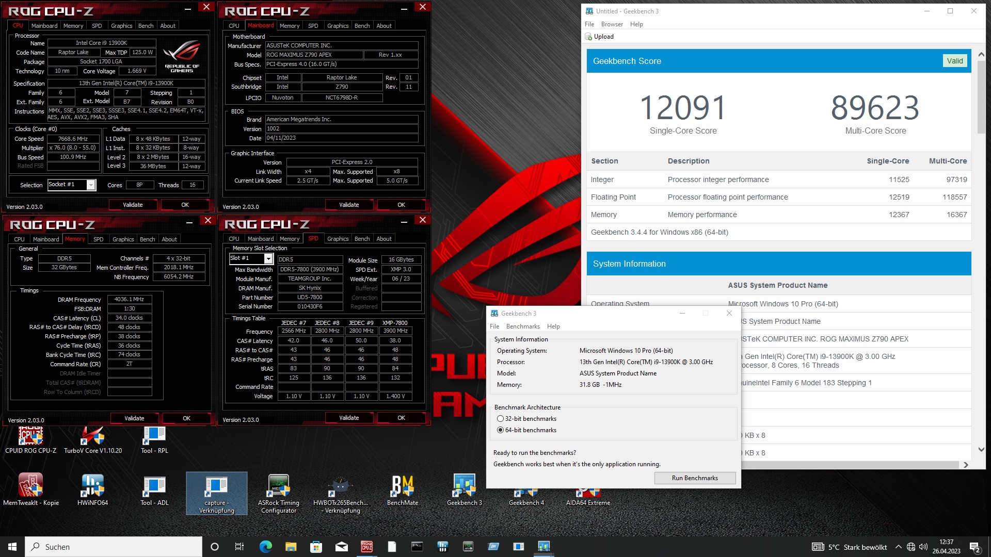Open the CPUID ROG CPU-Z desktop shortcut

click(x=31, y=439)
